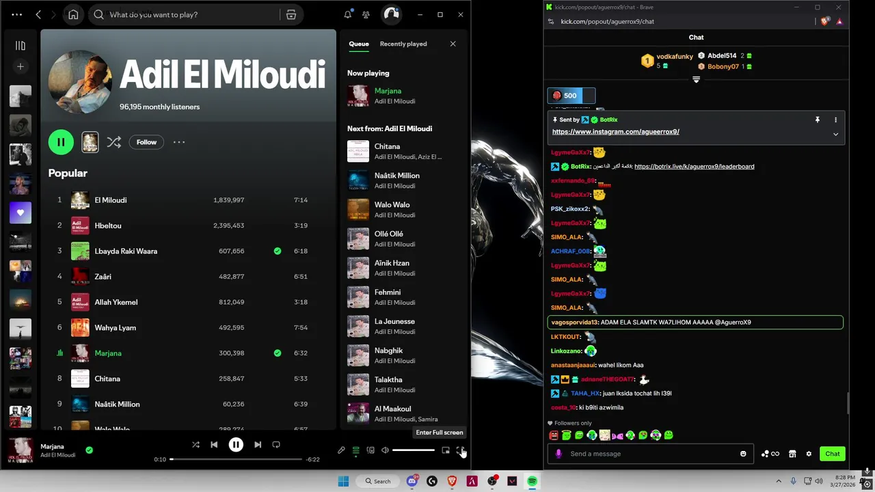Viewport: 875px width, 492px height.
Task: Toggle smart shuffle beside the artist play button
Action: [x=114, y=142]
